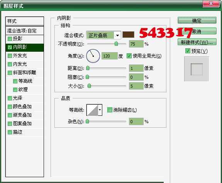This screenshot has height=183, width=222.
Task: Select the 斜面和浮雕 list entry
Action: click(25, 73)
